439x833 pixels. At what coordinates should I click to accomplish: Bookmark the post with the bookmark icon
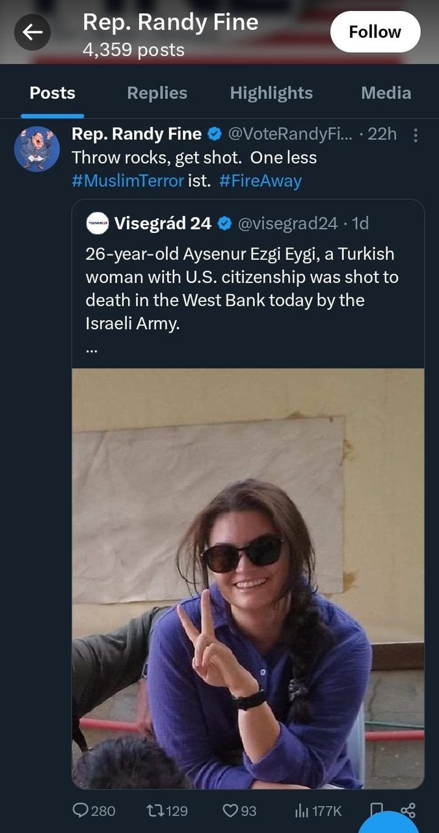click(376, 808)
